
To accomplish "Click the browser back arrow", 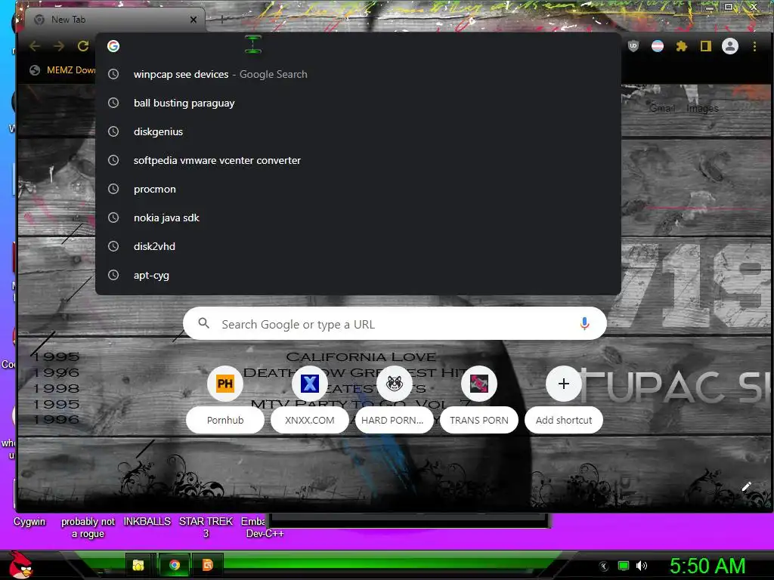I will tap(35, 46).
